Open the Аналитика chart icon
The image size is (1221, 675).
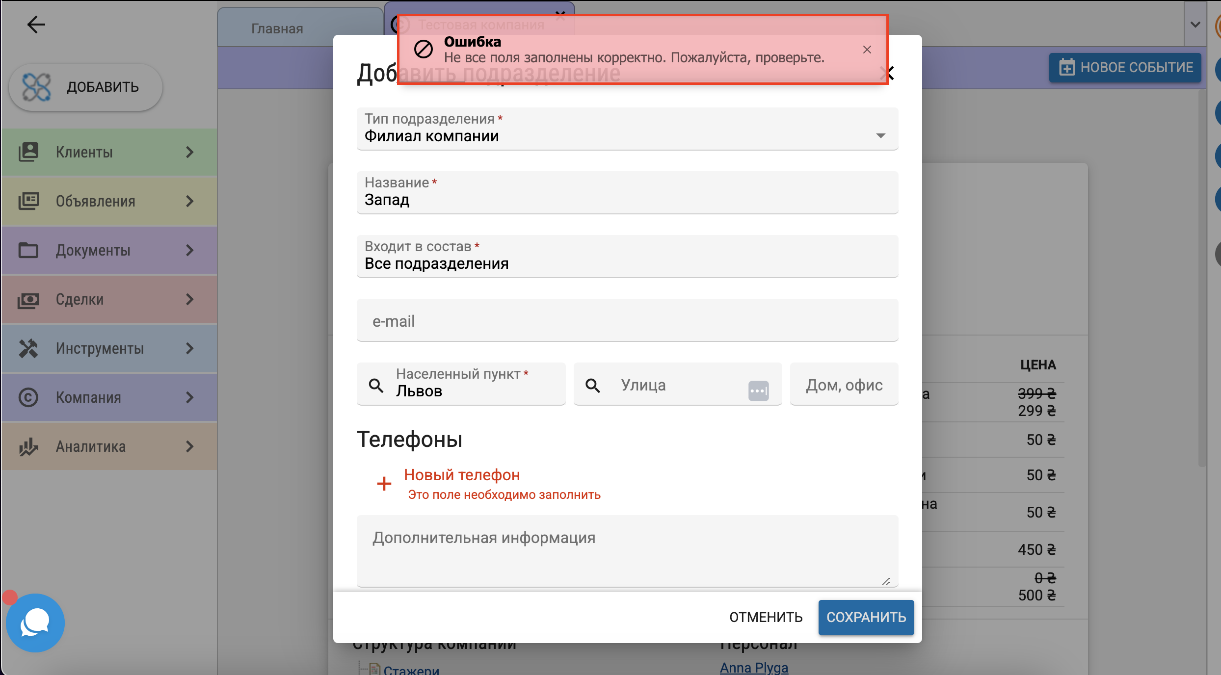[28, 446]
